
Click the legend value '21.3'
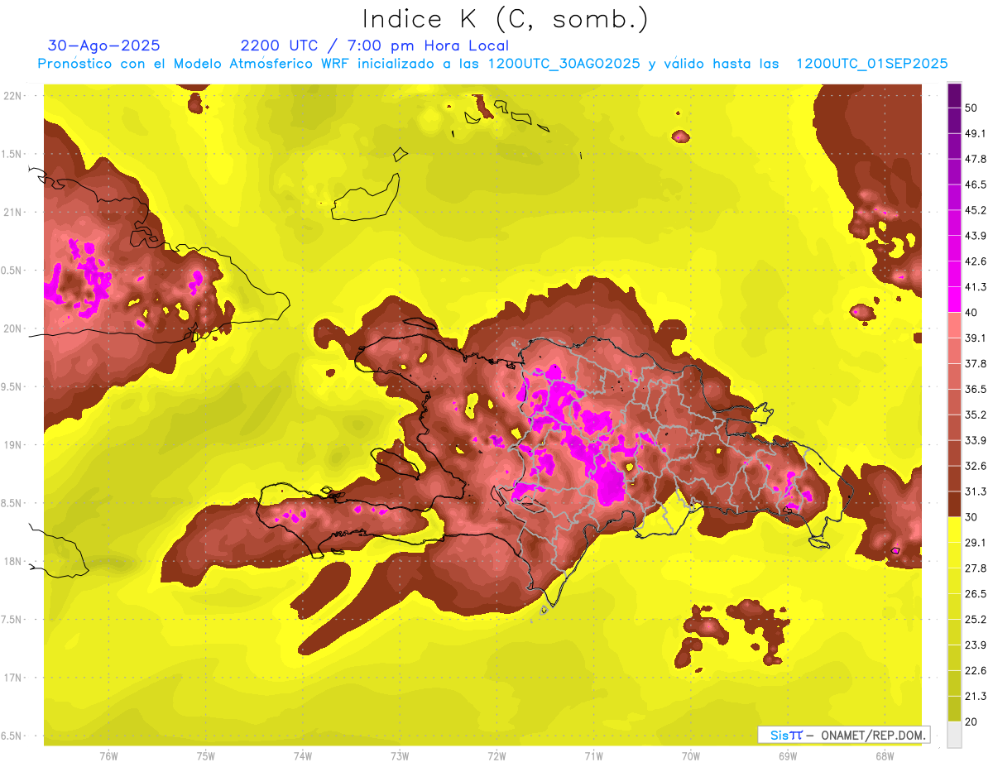976,697
